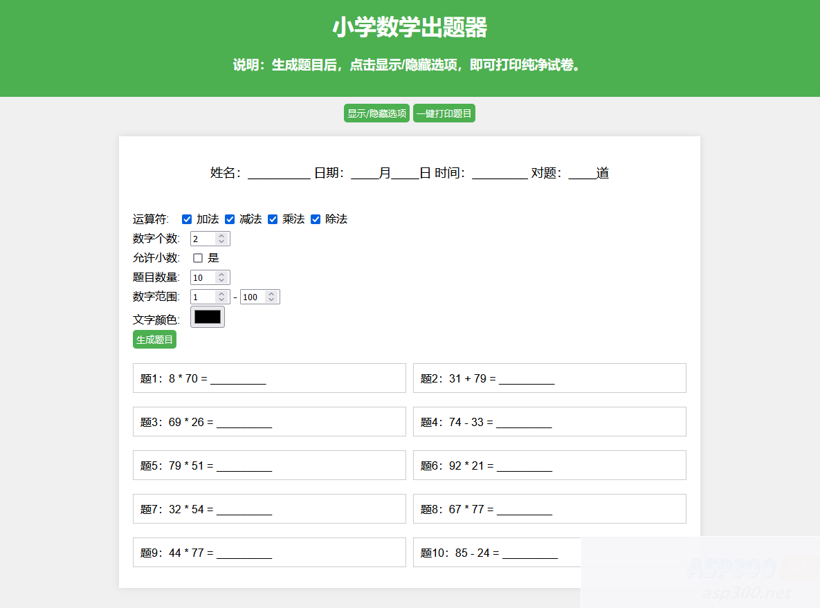Screen dimensions: 820x608
Task: Click the 生成题目 button
Action: 154,340
